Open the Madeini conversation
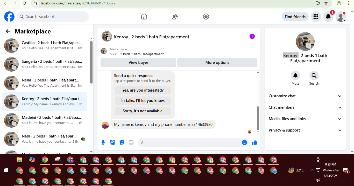Screen dimensions: 354x186 click(x=45, y=120)
